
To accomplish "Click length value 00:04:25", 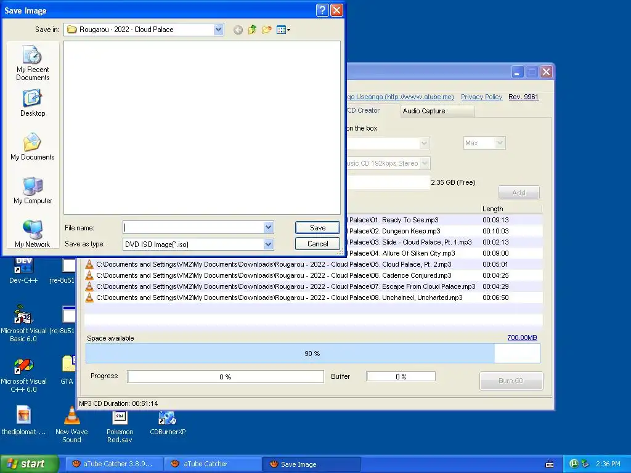I will (495, 275).
